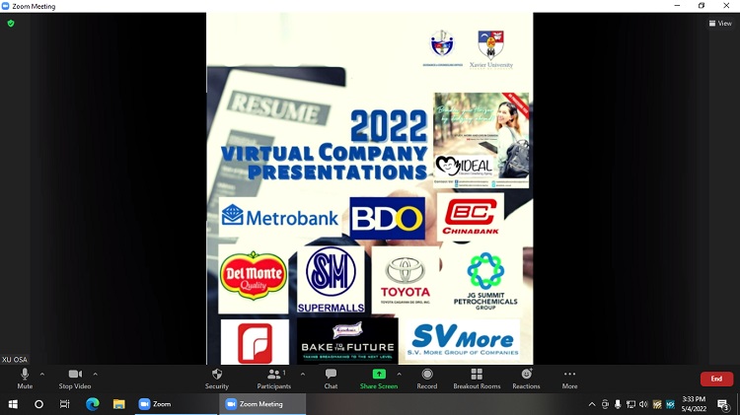Mute the microphone in Zoom toolbar

coord(25,379)
